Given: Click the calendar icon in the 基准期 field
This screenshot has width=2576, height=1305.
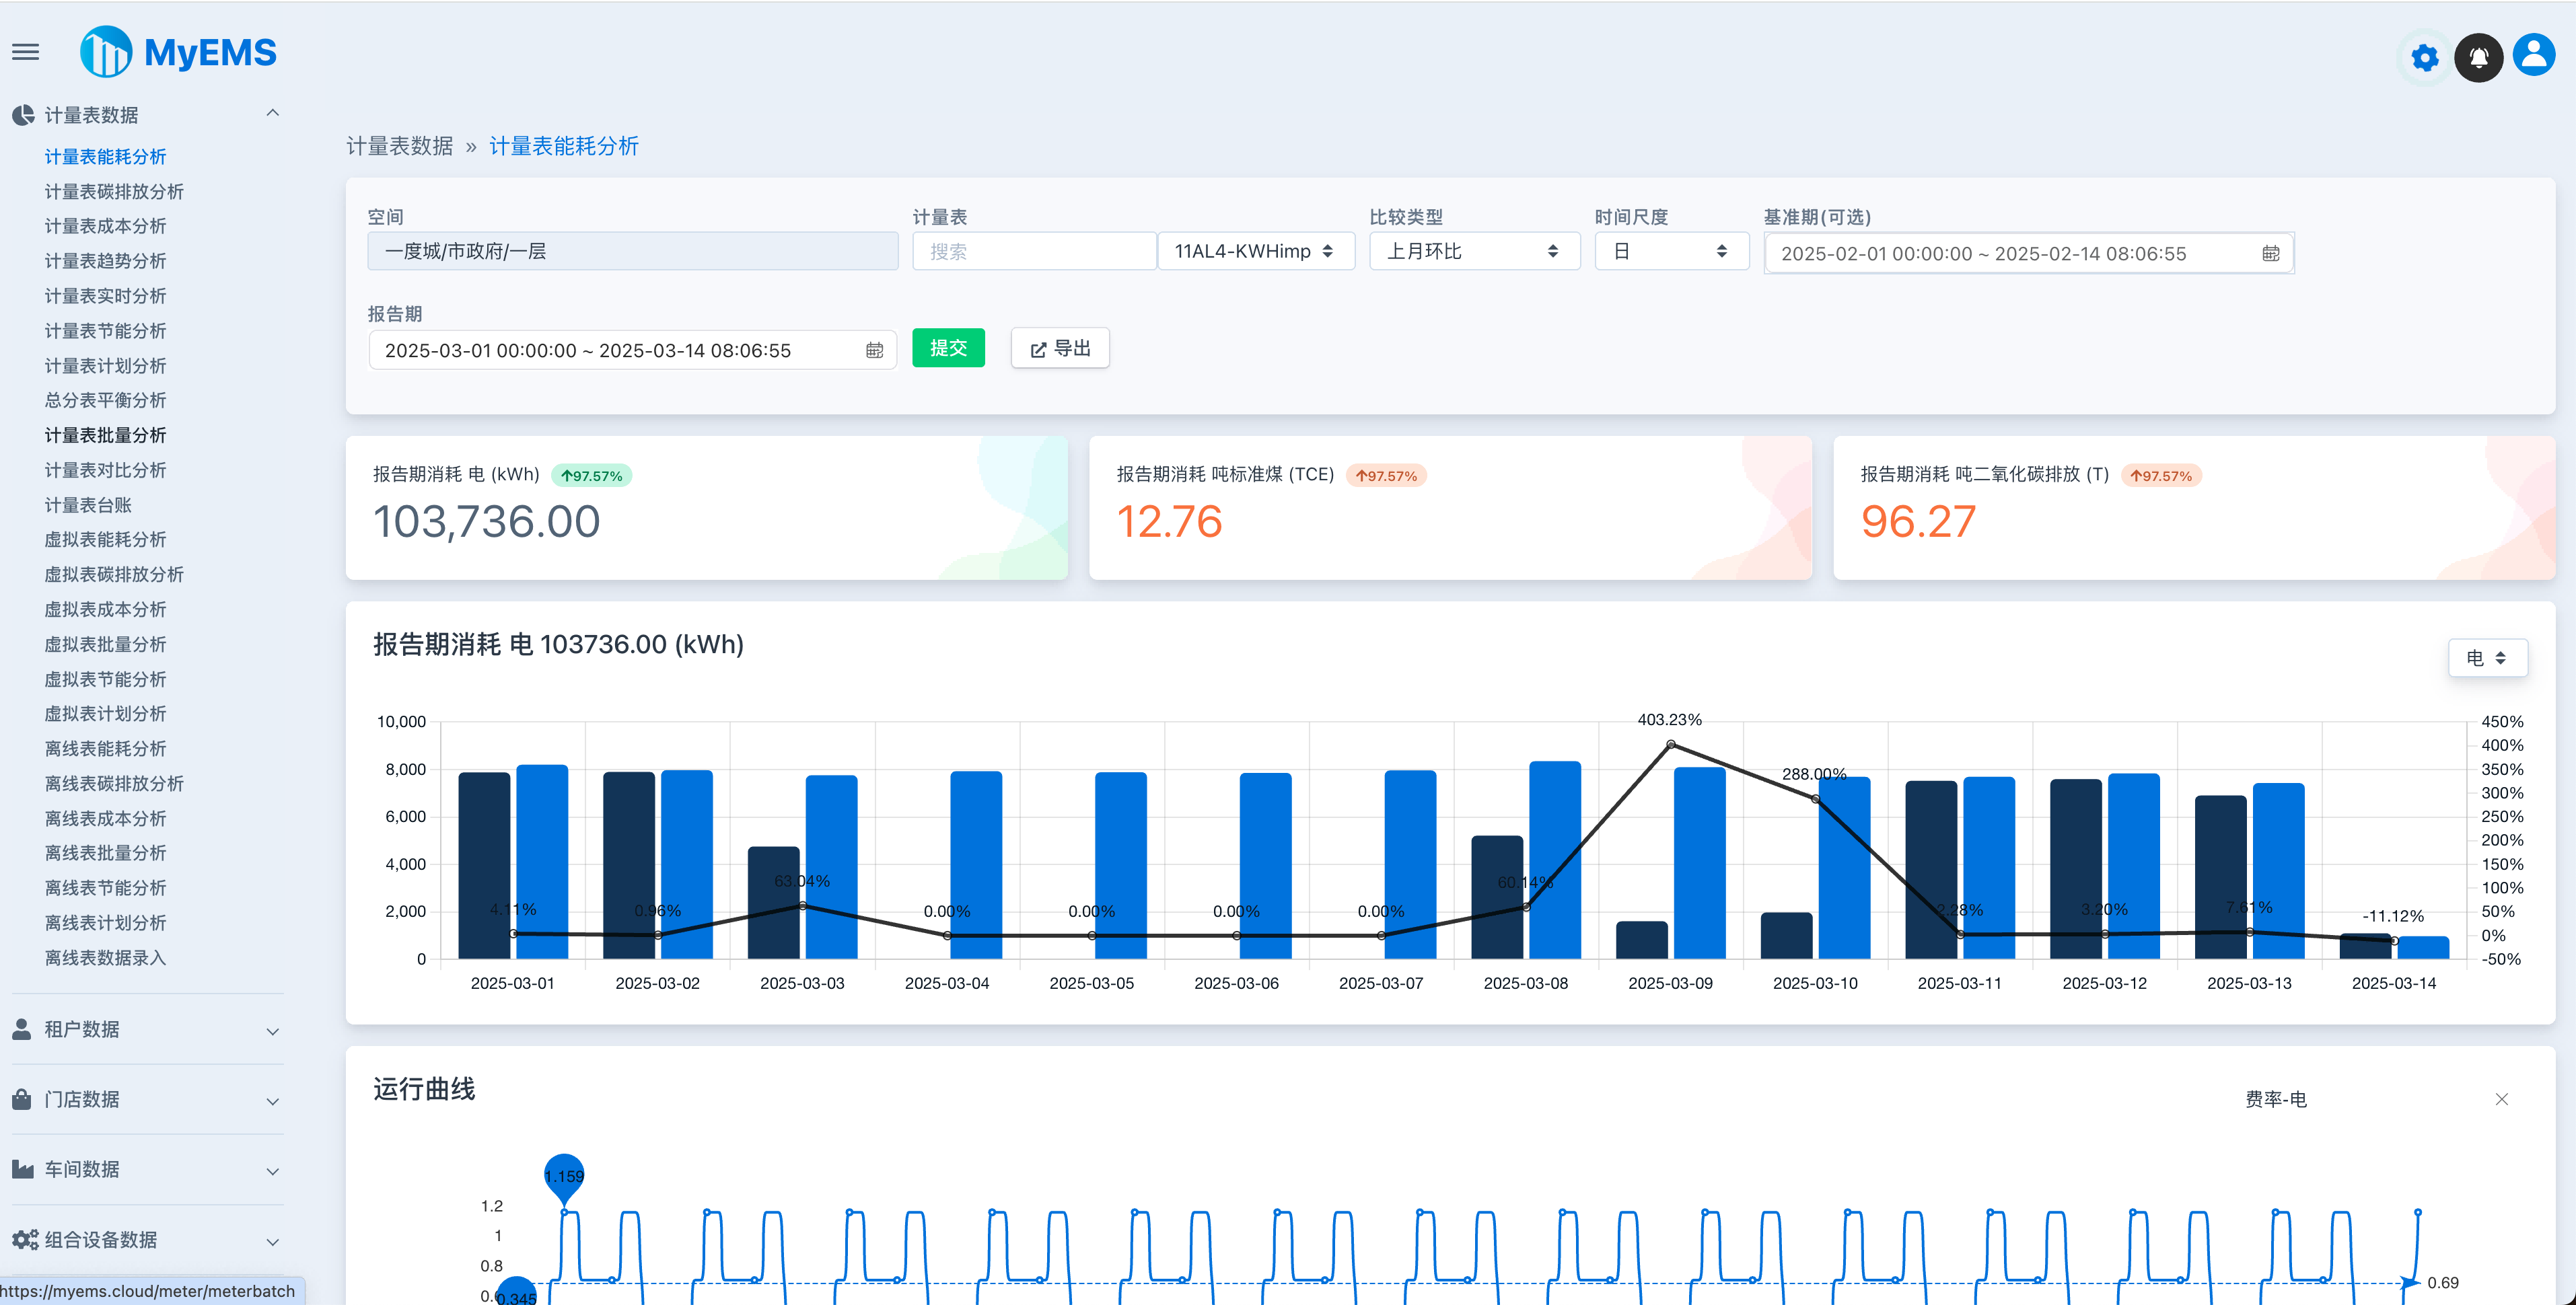Looking at the screenshot, I should (x=2272, y=253).
